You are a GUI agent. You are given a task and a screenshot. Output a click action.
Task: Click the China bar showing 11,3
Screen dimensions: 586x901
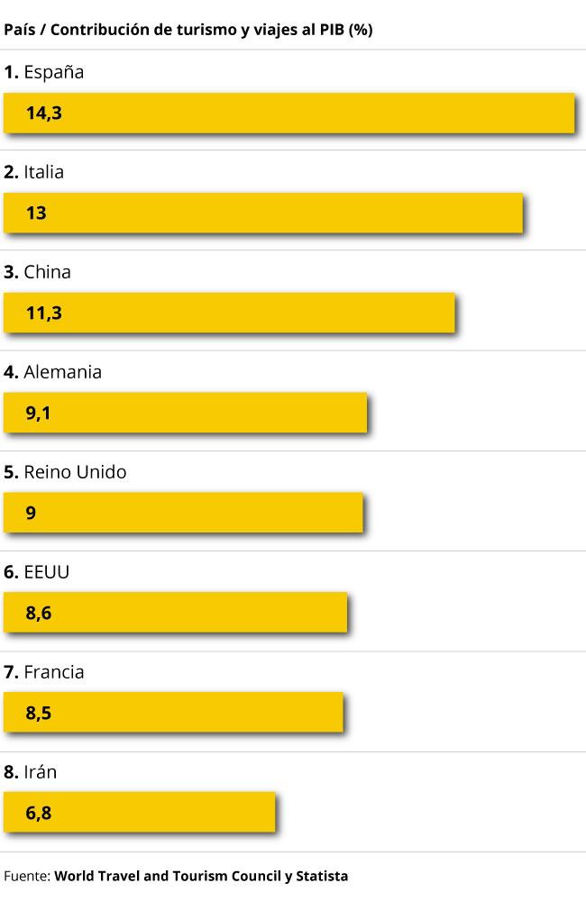pyautogui.click(x=229, y=314)
